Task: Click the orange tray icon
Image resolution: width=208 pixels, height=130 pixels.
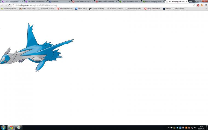Action: click(186, 128)
